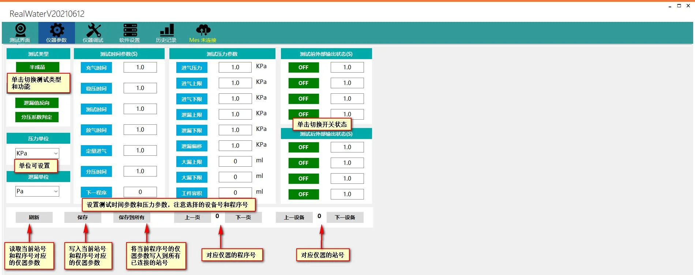Go to 上一页 program
The height and width of the screenshot is (275, 695).
[192, 217]
